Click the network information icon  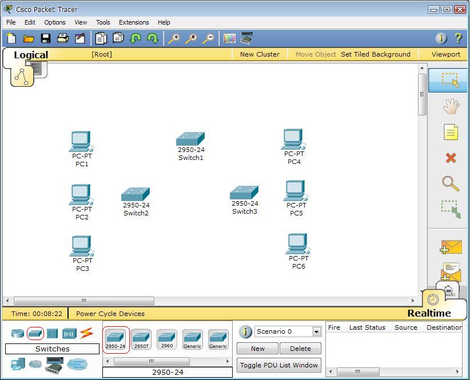[x=441, y=38]
